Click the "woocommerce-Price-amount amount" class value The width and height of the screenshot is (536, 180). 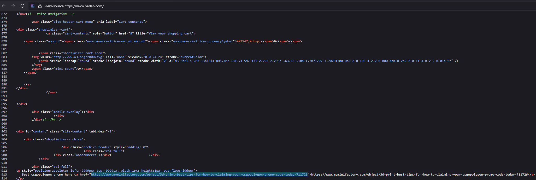coord(116,41)
